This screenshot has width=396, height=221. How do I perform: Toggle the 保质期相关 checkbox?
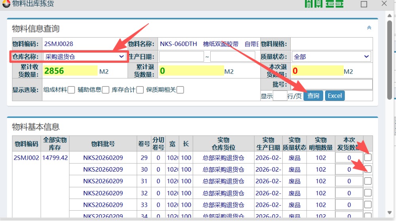(180, 90)
